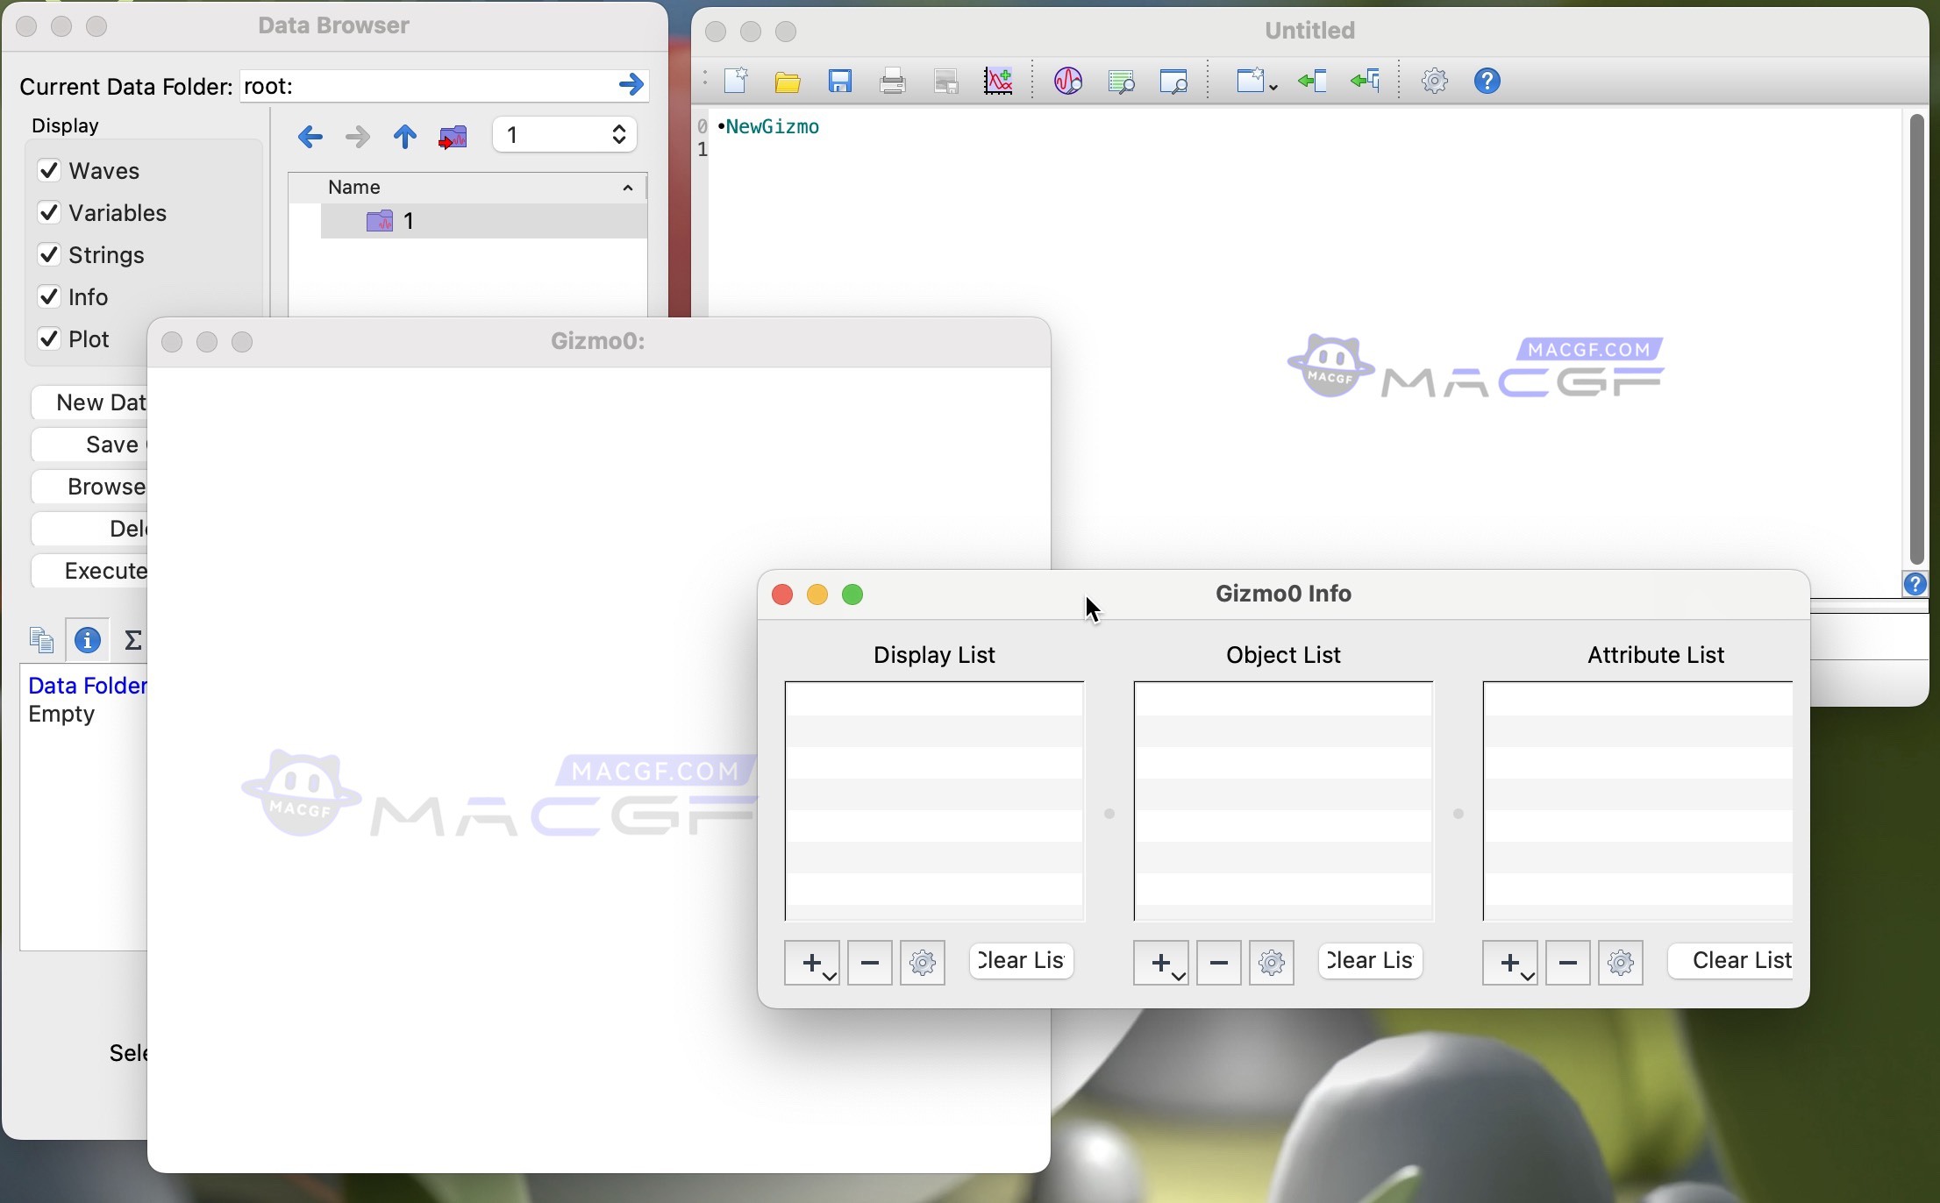Select the Sigma statistics icon

point(133,640)
